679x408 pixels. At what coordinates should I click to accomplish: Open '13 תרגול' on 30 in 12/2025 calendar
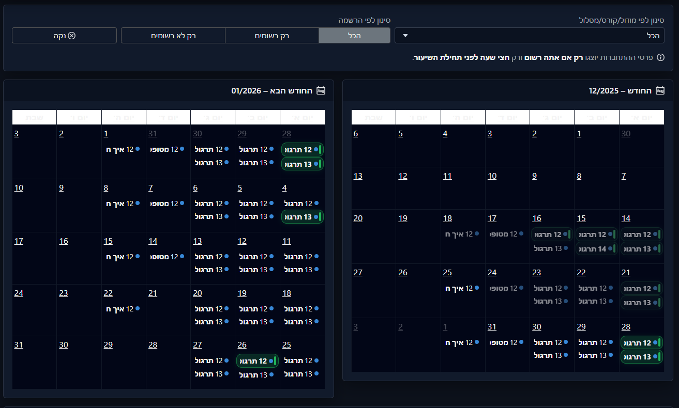click(x=552, y=355)
